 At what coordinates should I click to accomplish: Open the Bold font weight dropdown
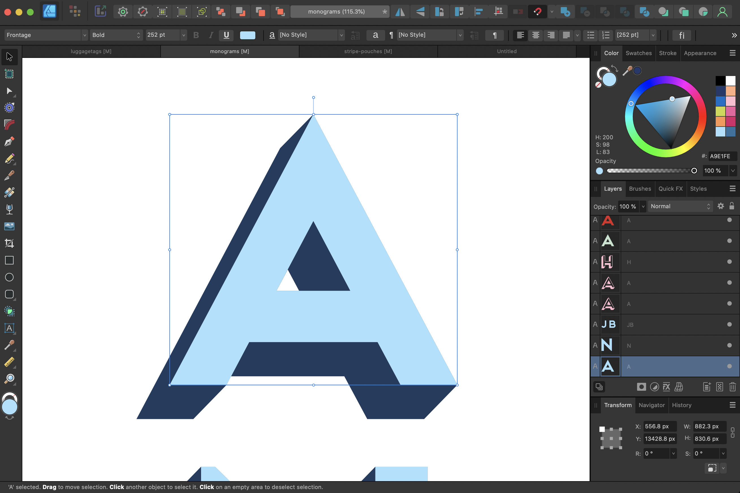tap(138, 35)
